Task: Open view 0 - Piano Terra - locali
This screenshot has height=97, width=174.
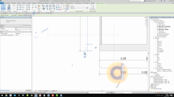Action: tap(162, 28)
